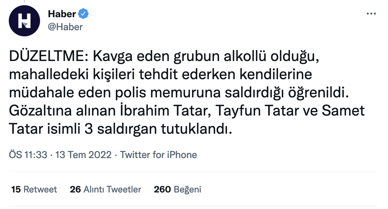Open the three-dot more options menu
The height and width of the screenshot is (209, 388).
click(371, 14)
